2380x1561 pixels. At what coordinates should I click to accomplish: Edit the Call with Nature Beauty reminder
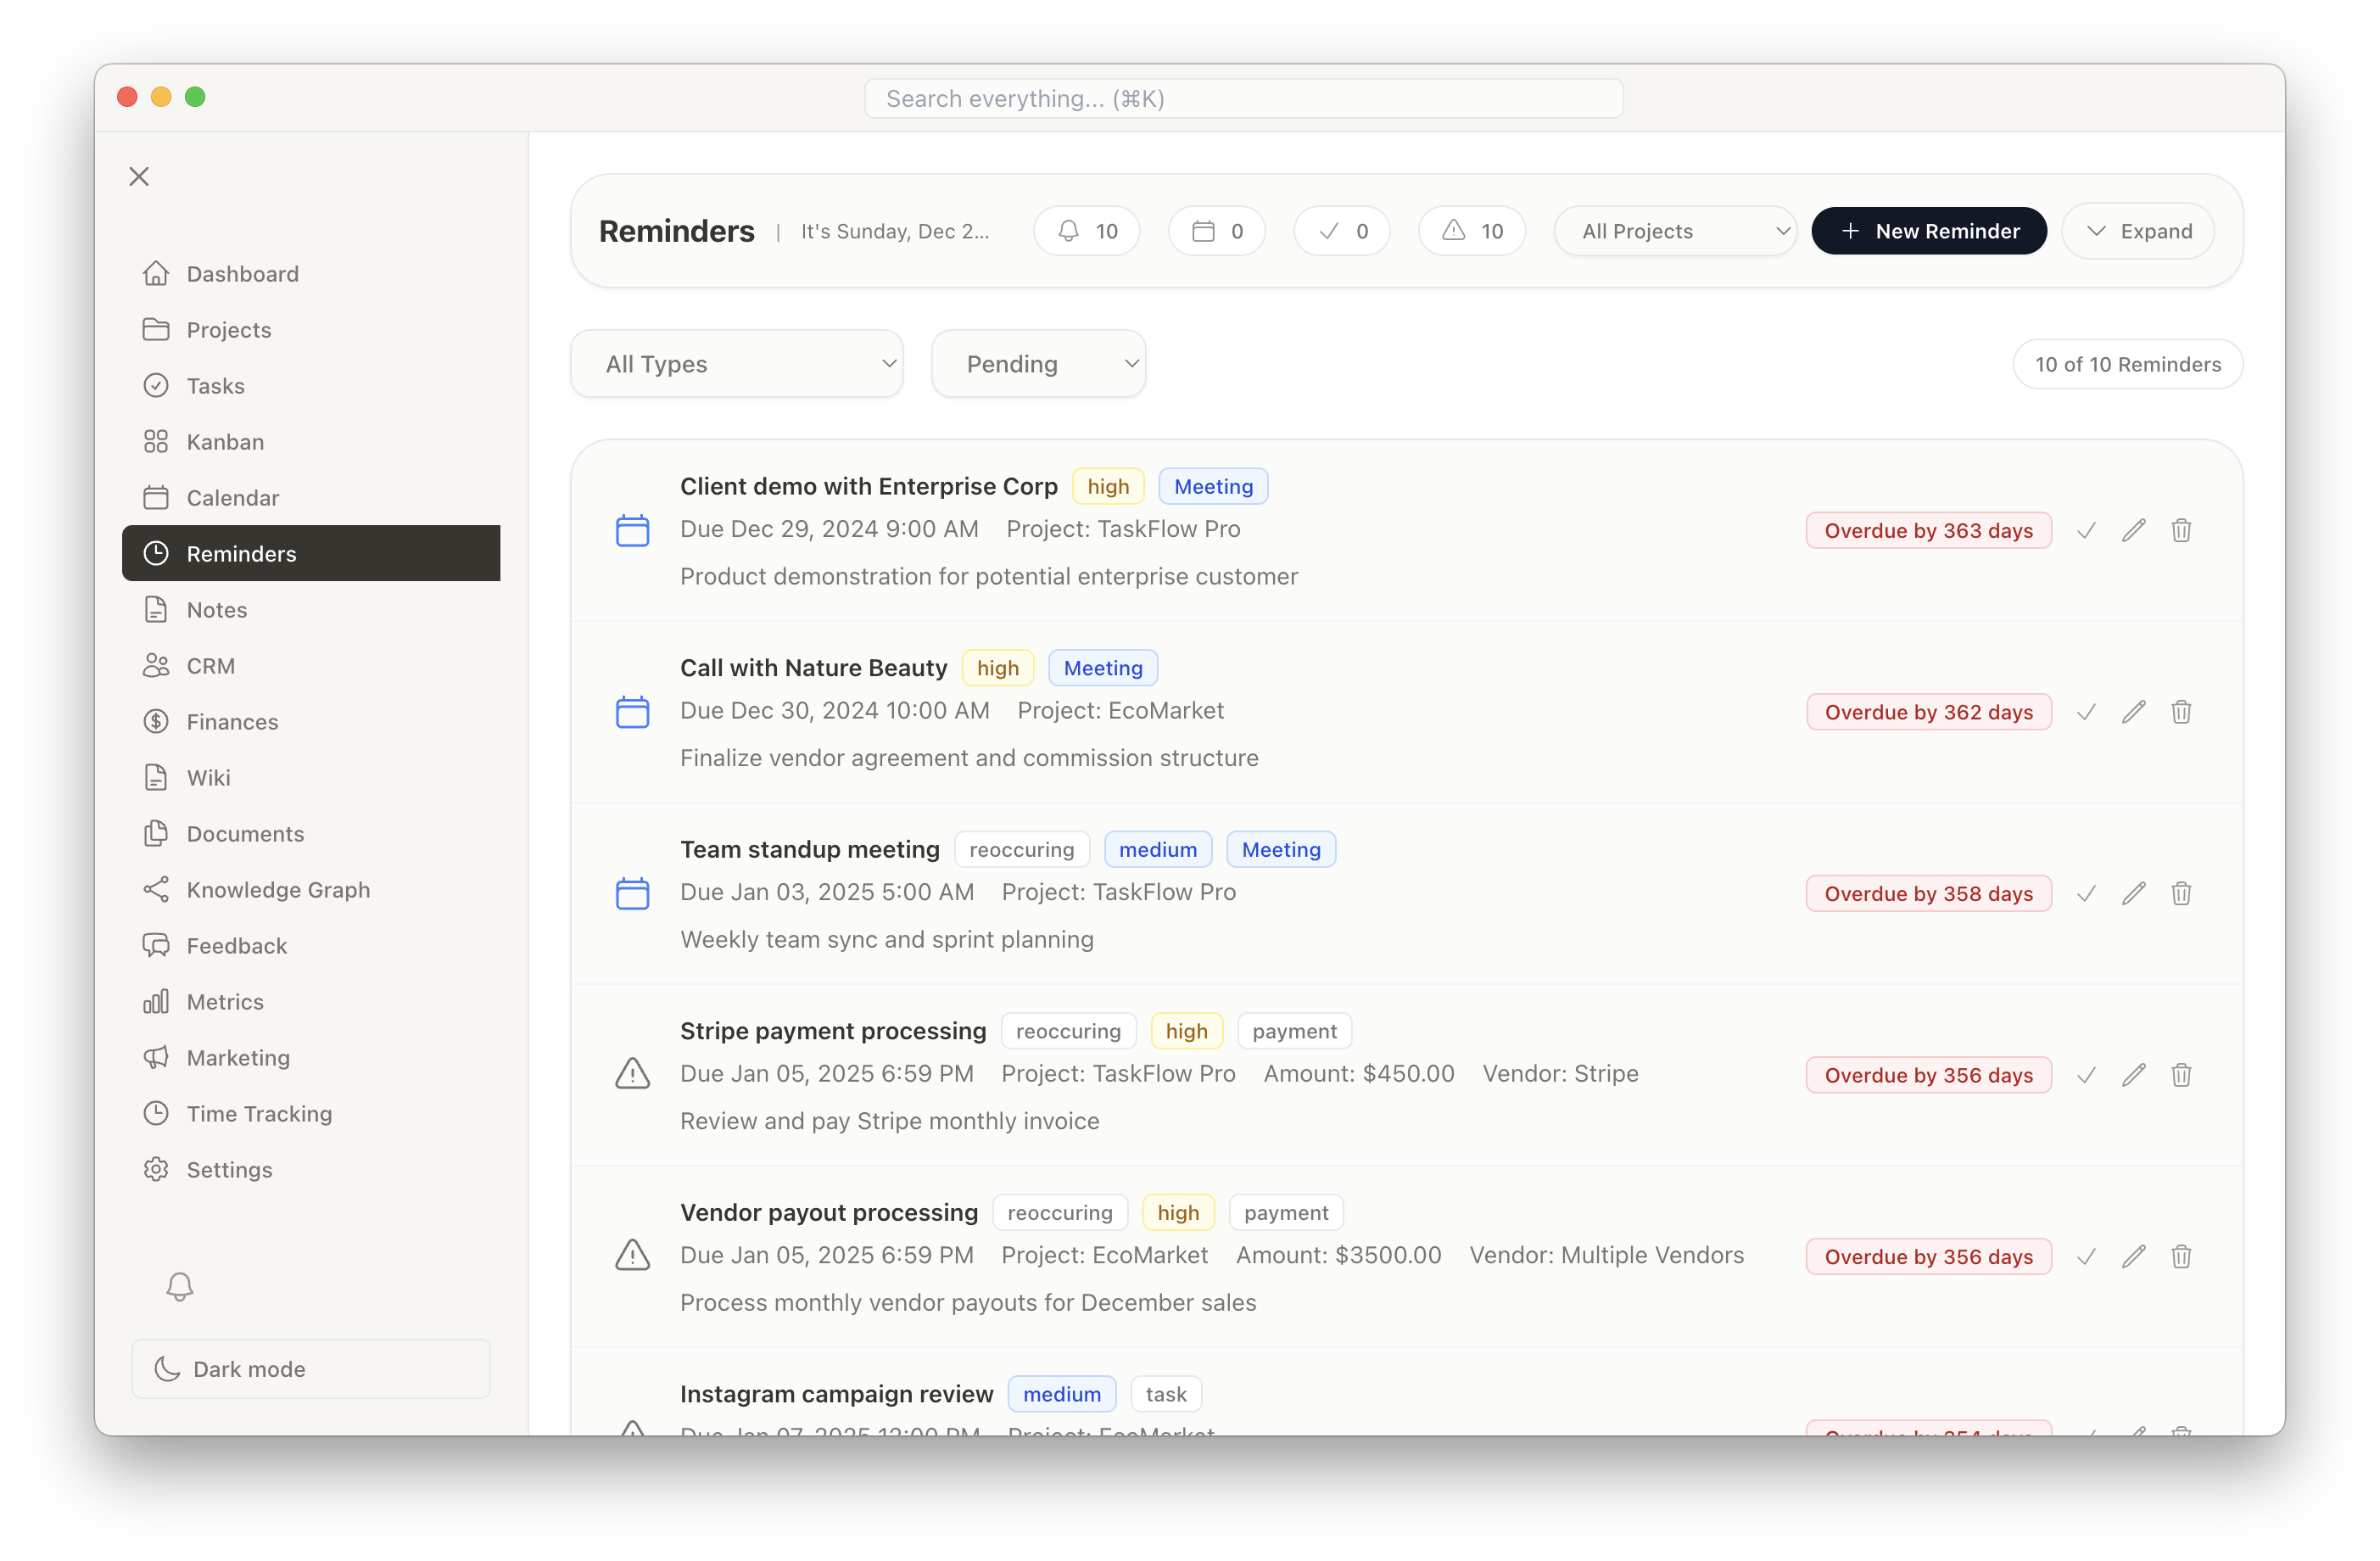pyautogui.click(x=2133, y=712)
